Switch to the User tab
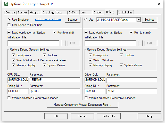The height and width of the screenshot is (123, 165). 61,12
